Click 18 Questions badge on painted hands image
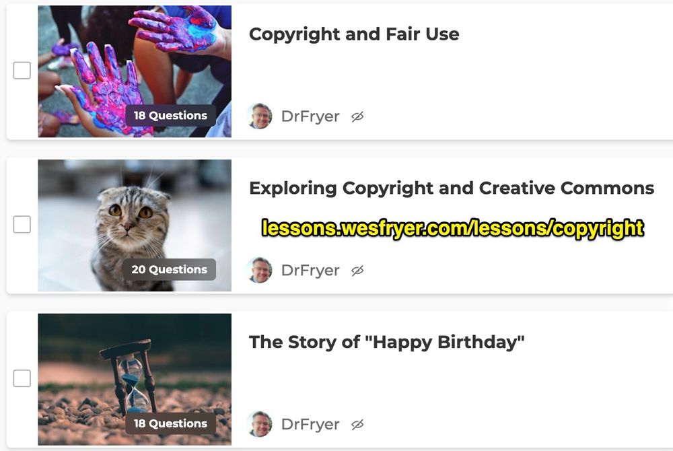This screenshot has height=451, width=673. click(170, 115)
